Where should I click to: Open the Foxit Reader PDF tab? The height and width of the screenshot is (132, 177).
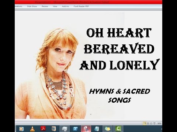pyautogui.click(x=81, y=6)
